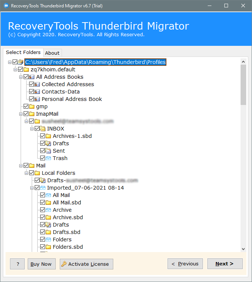The height and width of the screenshot is (282, 252).
Task: Collapse the ImapMail node
Action: point(21,114)
